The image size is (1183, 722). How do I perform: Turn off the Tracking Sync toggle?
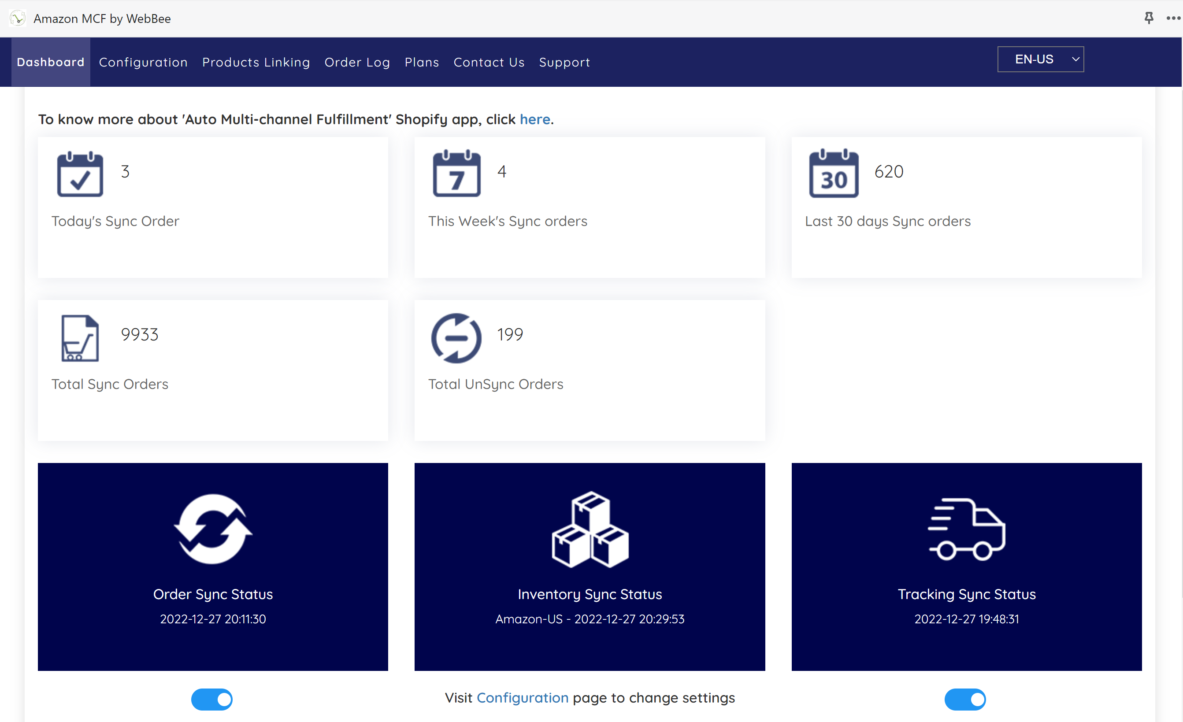click(965, 699)
